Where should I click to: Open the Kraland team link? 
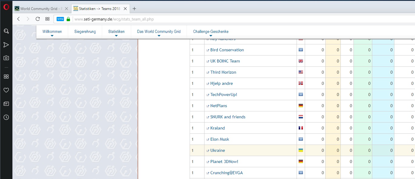[x=217, y=128]
